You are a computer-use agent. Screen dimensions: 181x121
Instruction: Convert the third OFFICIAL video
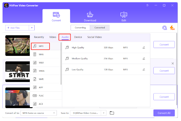164,97
